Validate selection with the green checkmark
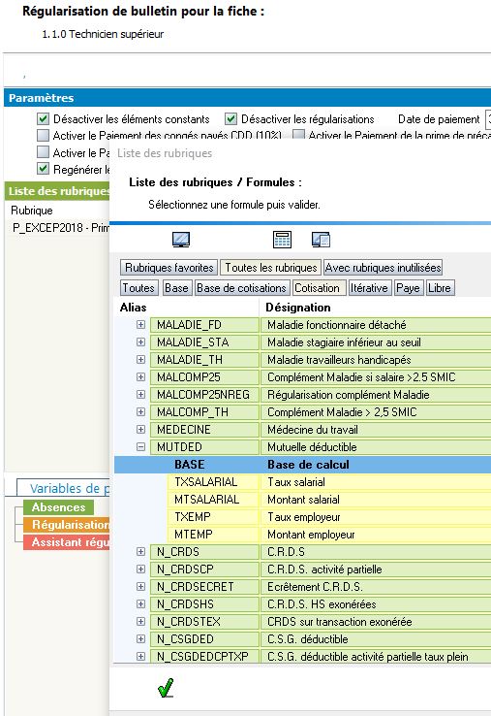This screenshot has height=716, width=491. 166,688
